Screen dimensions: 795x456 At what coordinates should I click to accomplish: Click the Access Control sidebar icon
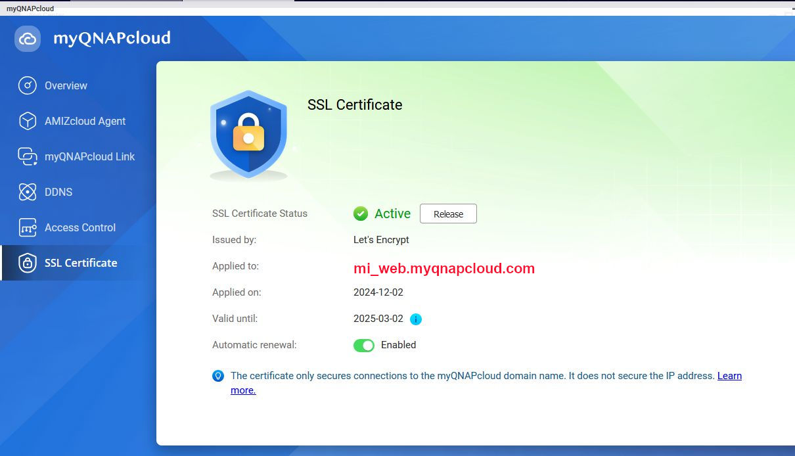[x=27, y=227]
